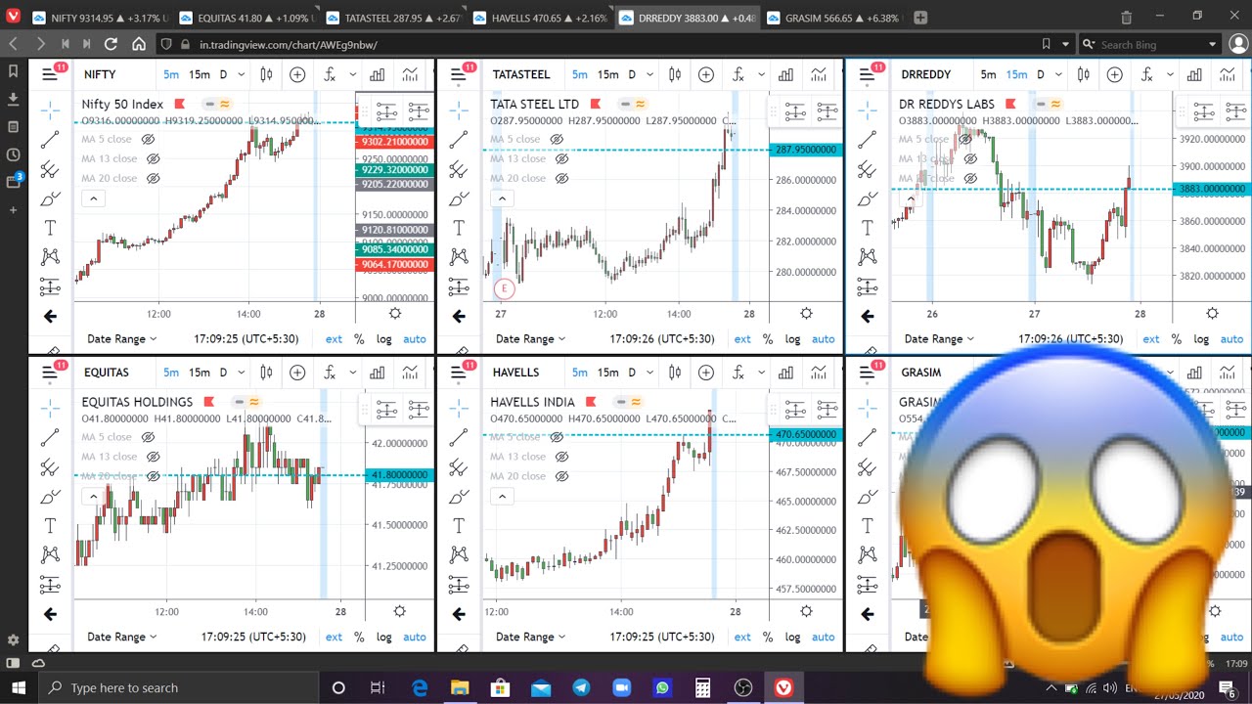
Task: Open a new browser tab
Action: click(x=919, y=18)
